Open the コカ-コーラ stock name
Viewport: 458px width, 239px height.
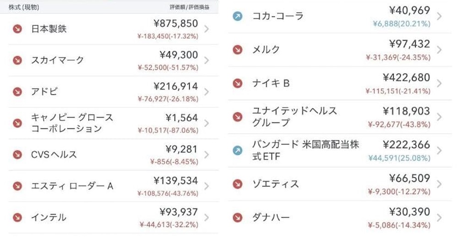click(x=278, y=16)
